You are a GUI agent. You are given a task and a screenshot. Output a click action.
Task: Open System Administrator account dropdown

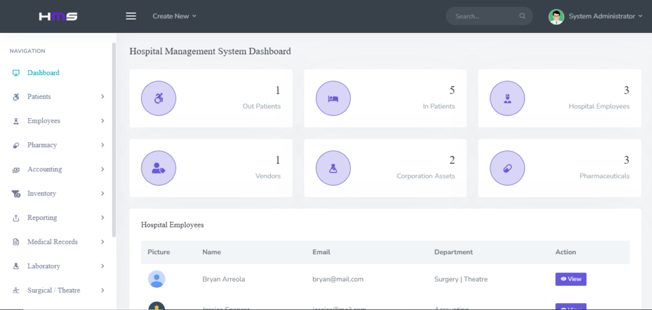click(x=601, y=17)
